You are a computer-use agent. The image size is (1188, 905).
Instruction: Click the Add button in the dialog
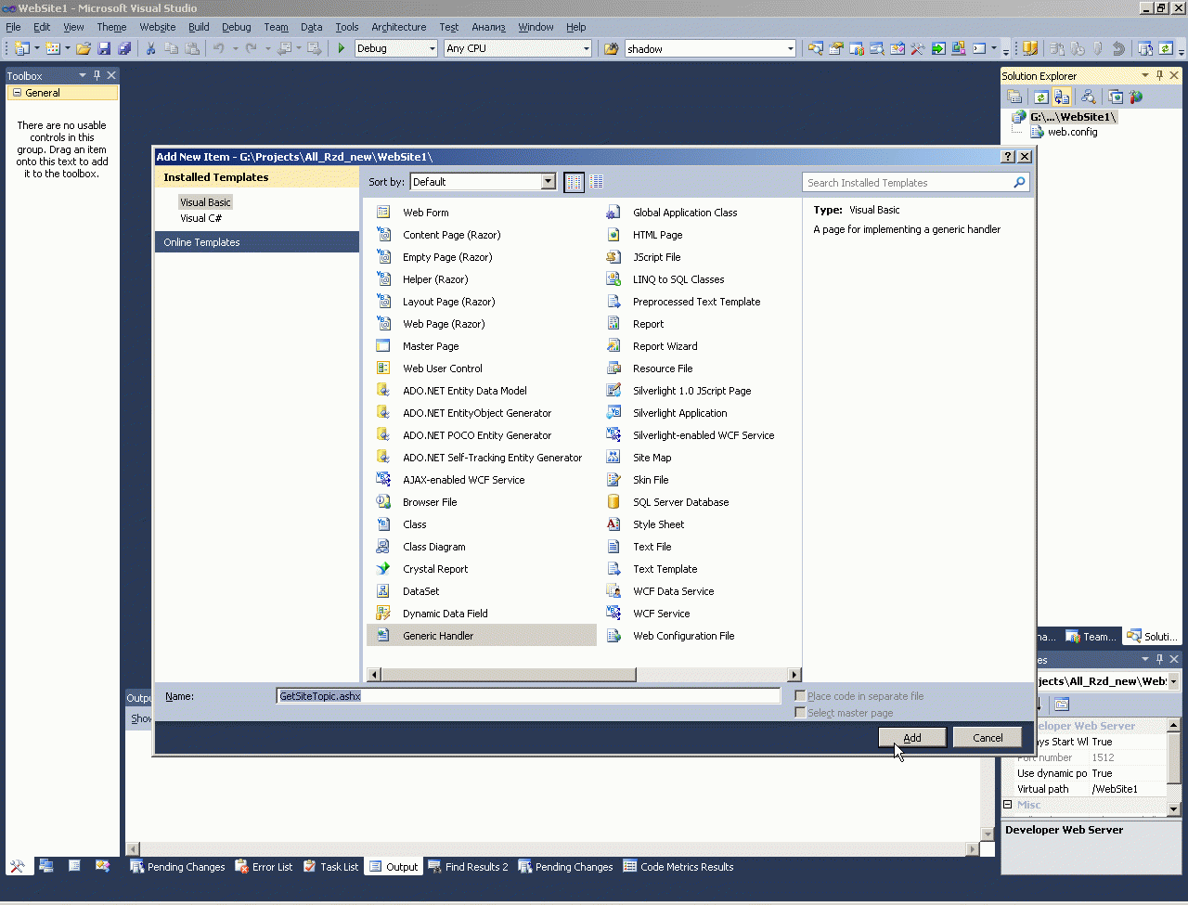coord(912,738)
